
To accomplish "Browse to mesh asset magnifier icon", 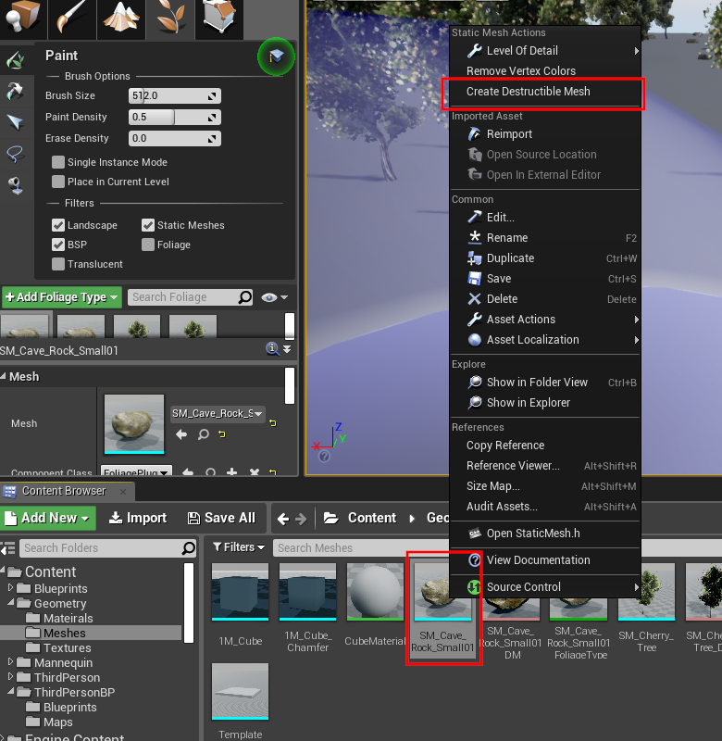I will [x=203, y=434].
